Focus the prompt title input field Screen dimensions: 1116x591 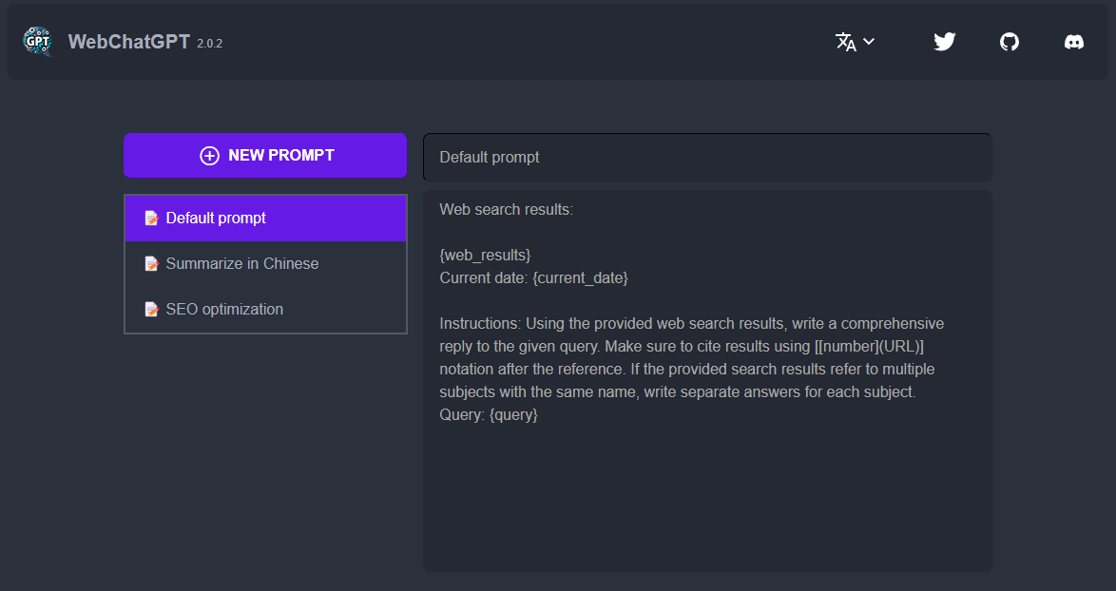(706, 157)
